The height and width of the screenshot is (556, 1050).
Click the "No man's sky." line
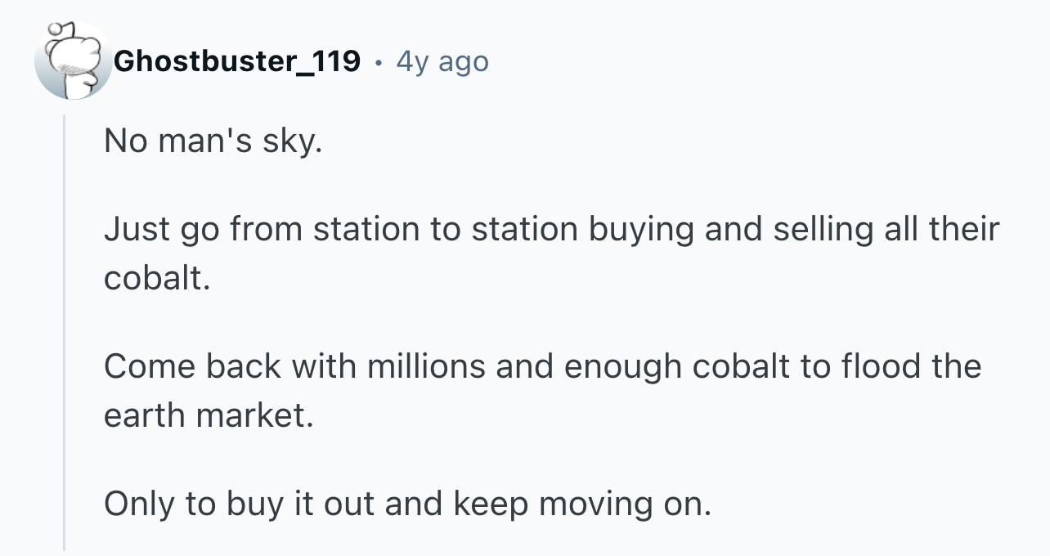(213, 143)
